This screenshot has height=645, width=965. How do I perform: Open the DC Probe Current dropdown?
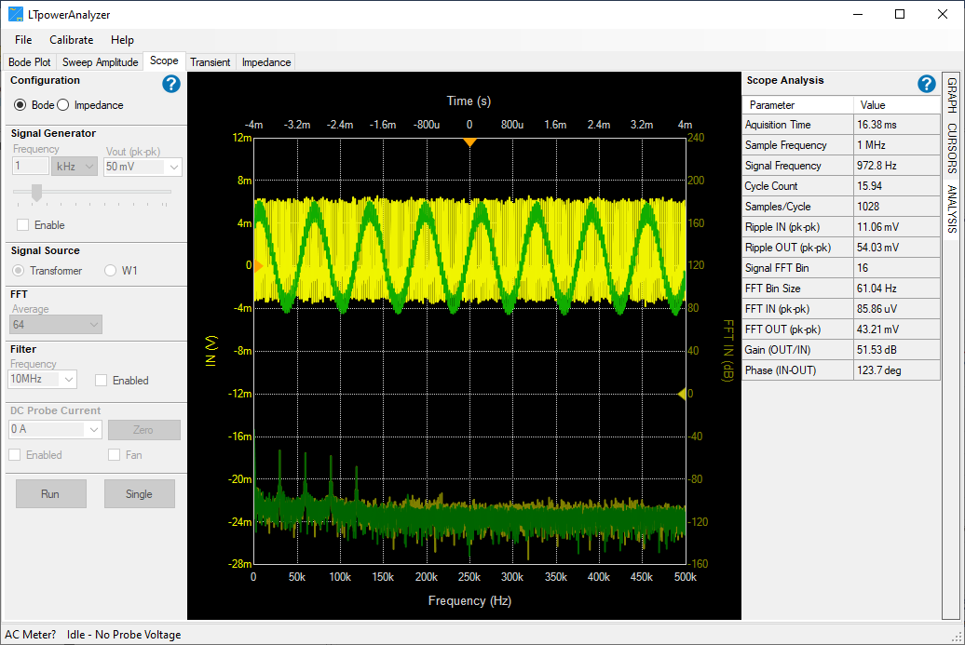56,430
